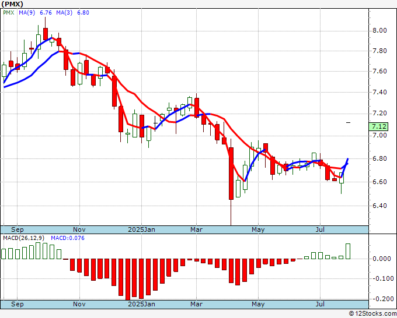The height and width of the screenshot is (318, 397).
Task: Click the current price tag 7.12
Action: tap(379, 126)
